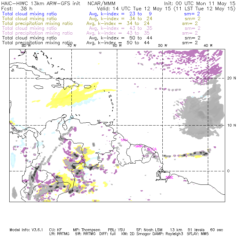Click the blue 'Total cloud mixing ratio' legend row
Image resolution: width=237 pixels, height=237 pixels.
101,14
